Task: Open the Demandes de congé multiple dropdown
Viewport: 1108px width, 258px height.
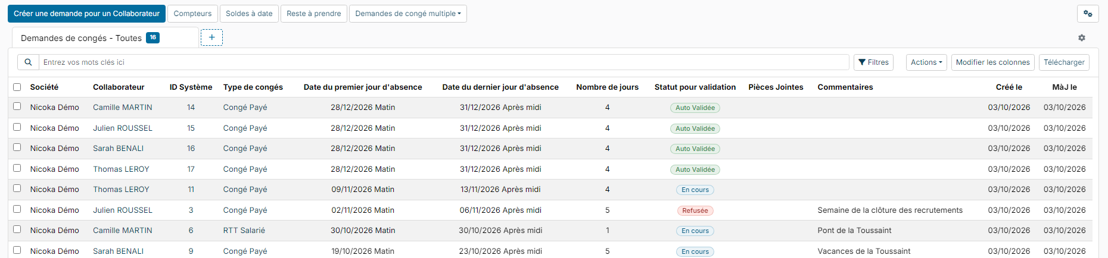Action: point(408,14)
